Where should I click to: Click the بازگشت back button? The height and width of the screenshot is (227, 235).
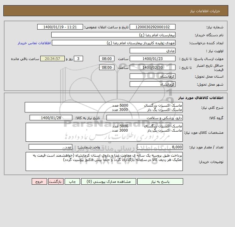56,182
